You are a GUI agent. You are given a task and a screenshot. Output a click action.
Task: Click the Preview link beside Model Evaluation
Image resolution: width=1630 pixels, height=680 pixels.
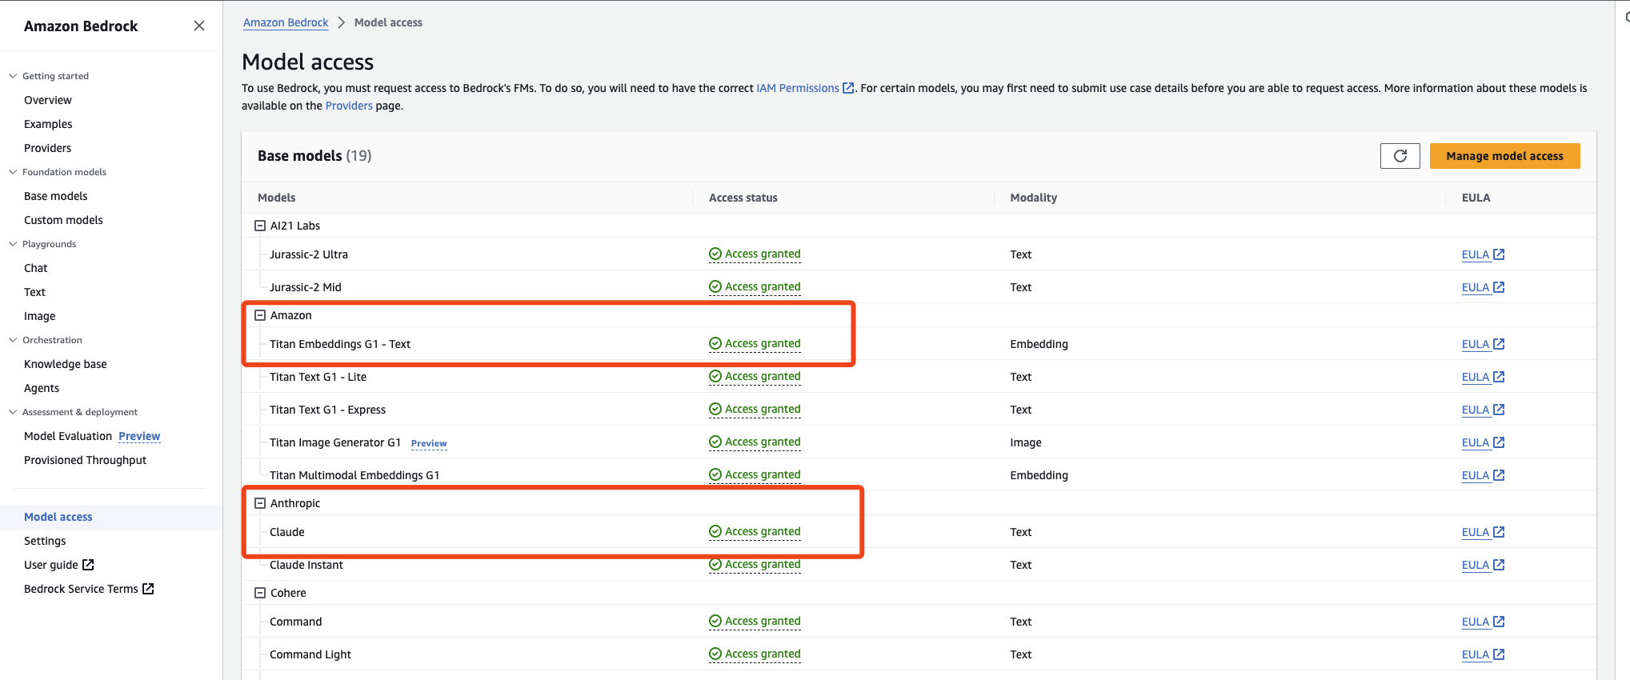point(139,436)
